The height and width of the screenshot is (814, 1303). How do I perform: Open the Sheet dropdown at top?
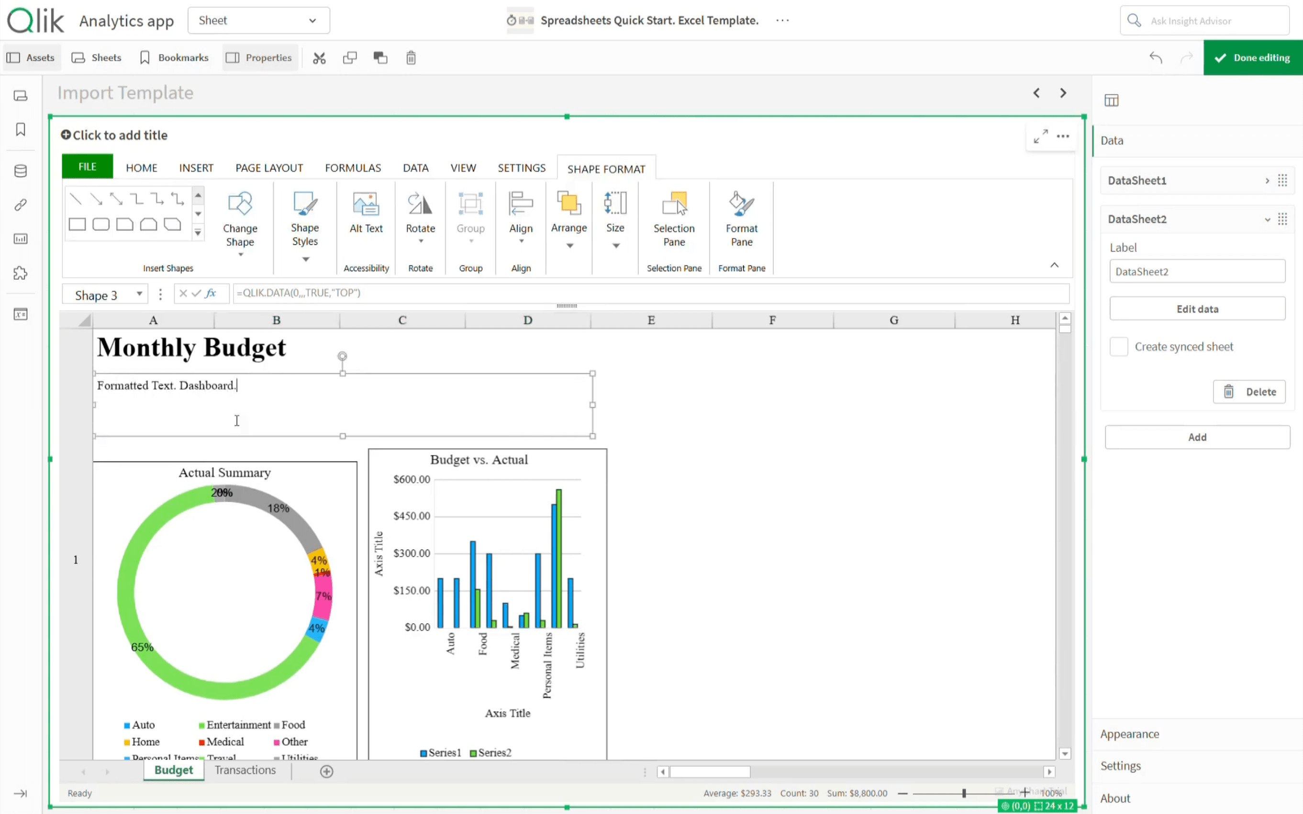[258, 21]
